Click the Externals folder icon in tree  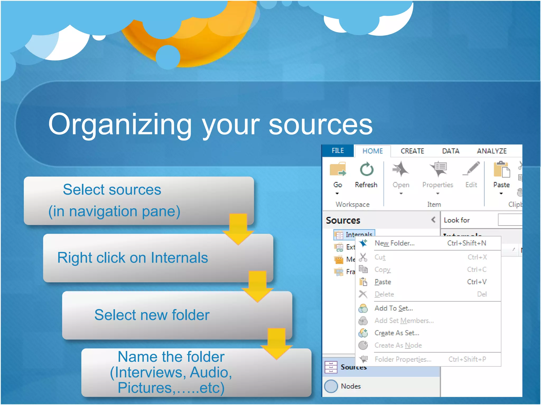pos(339,247)
